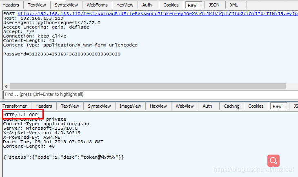Open the response Transformer tab
This screenshot has height=177, width=298.
click(15, 106)
